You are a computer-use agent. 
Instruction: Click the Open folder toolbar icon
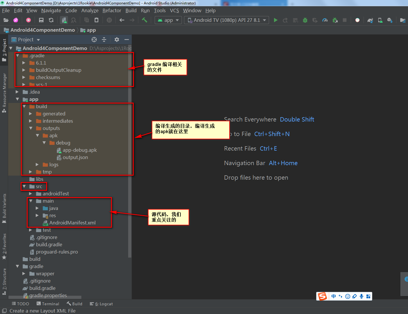pos(6,20)
